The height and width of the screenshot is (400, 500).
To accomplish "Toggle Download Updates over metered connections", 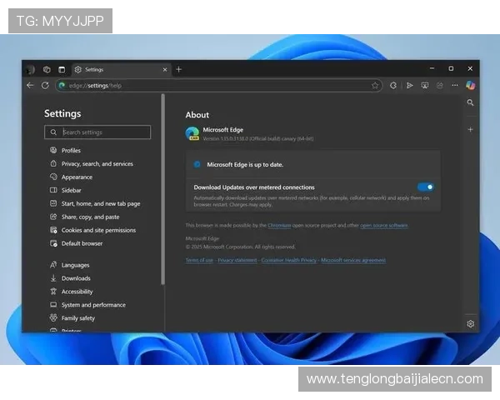I will [425, 187].
